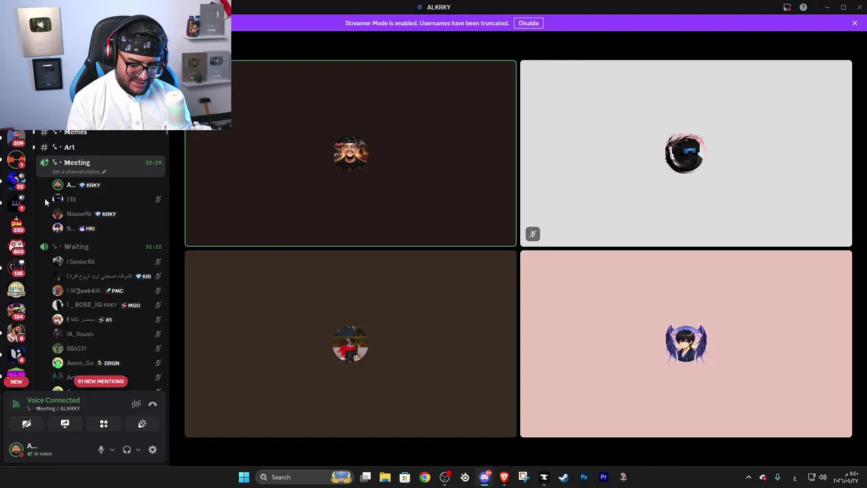The image size is (867, 488).
Task: Open server icon with badge 8
Action: [16, 332]
